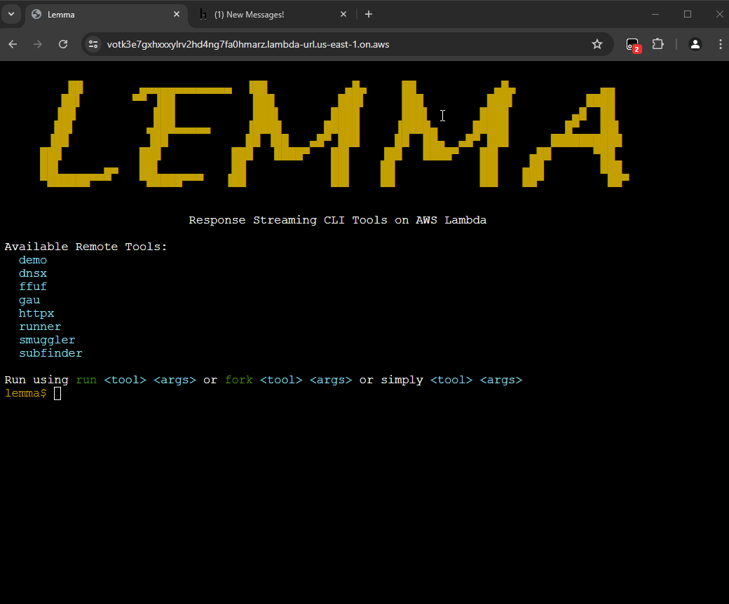The image size is (729, 604).
Task: Click the address bar URL
Action: (248, 44)
